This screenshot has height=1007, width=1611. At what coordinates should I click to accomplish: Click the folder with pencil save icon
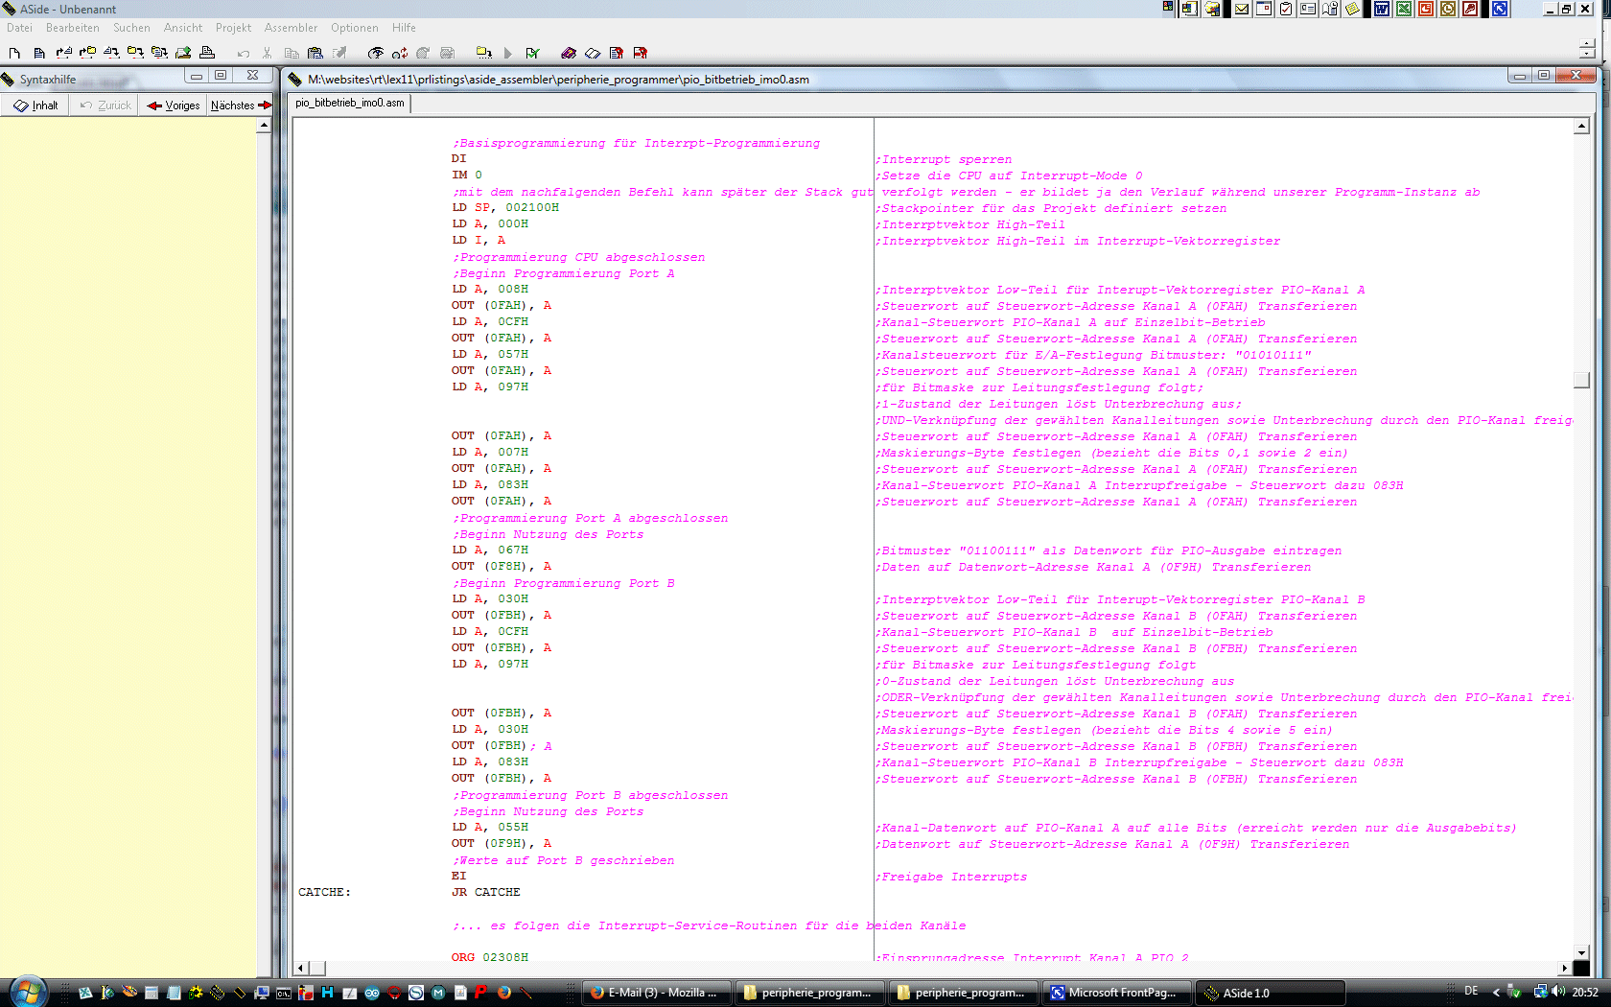[183, 53]
